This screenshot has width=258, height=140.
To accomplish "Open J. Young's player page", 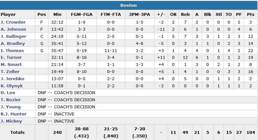I will pos(10,107).
